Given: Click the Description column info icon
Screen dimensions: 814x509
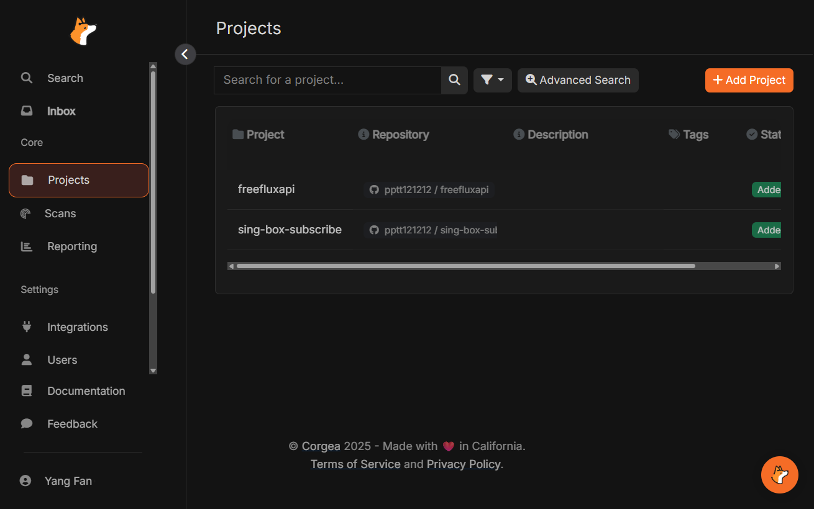Looking at the screenshot, I should (x=519, y=134).
